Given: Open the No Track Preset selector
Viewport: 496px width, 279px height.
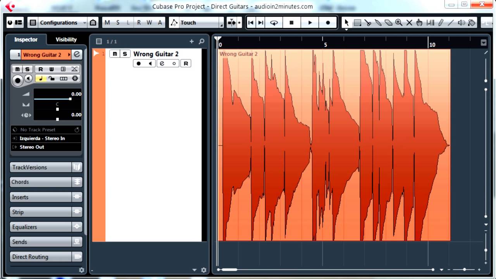Looking at the screenshot, I should (x=46, y=130).
